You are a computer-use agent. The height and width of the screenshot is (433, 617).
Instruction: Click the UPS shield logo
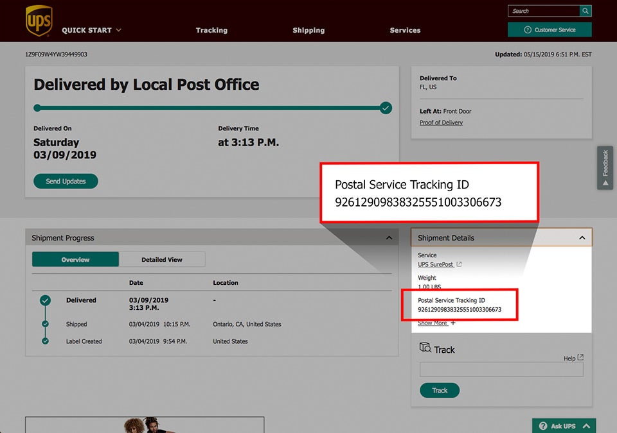[39, 21]
